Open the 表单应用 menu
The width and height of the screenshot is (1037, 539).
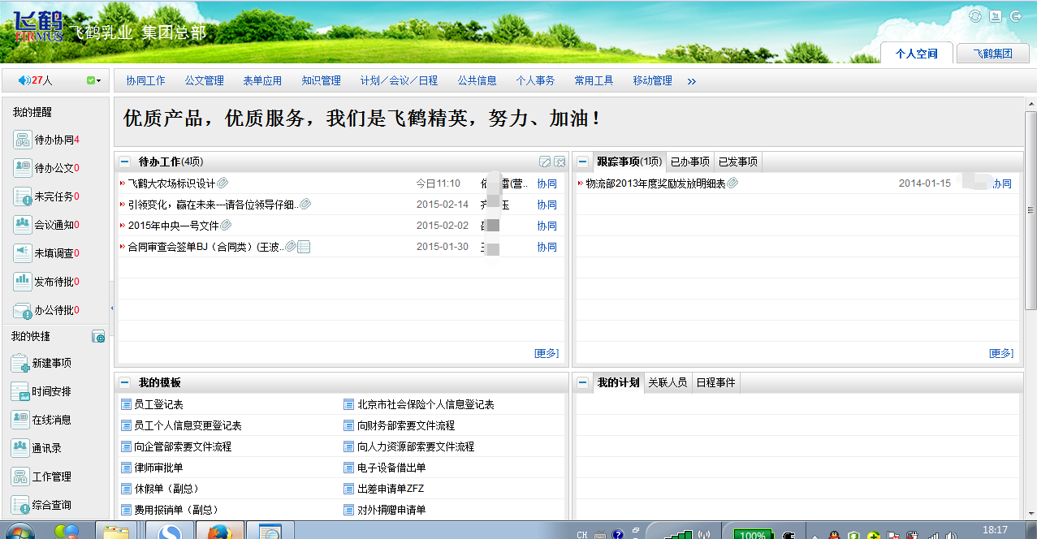[x=262, y=80]
